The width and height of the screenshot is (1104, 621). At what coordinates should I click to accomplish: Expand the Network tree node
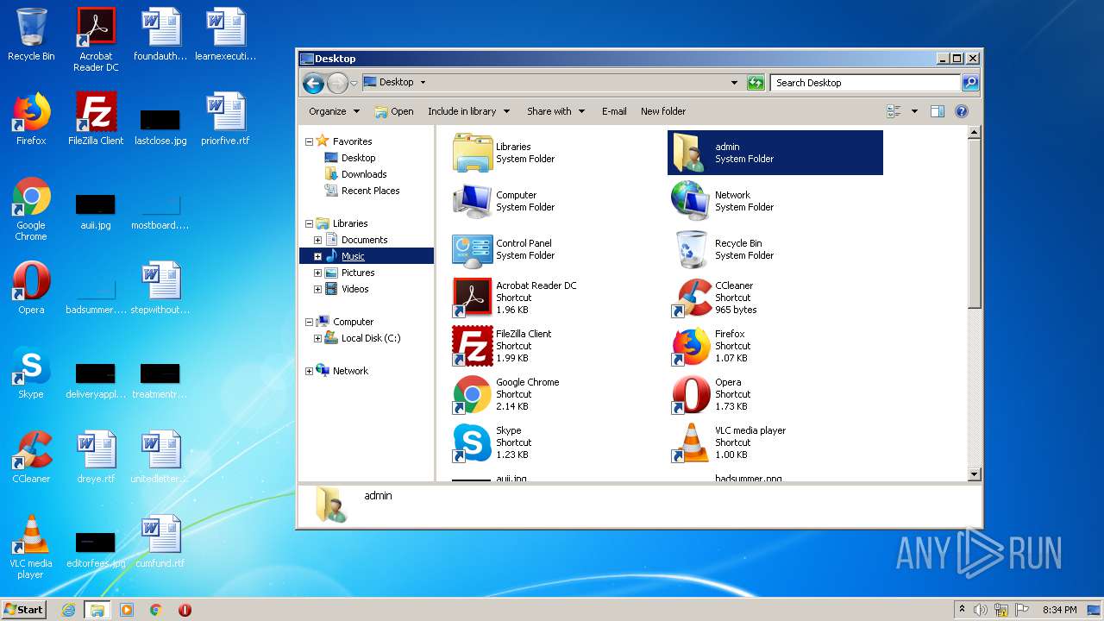point(309,371)
